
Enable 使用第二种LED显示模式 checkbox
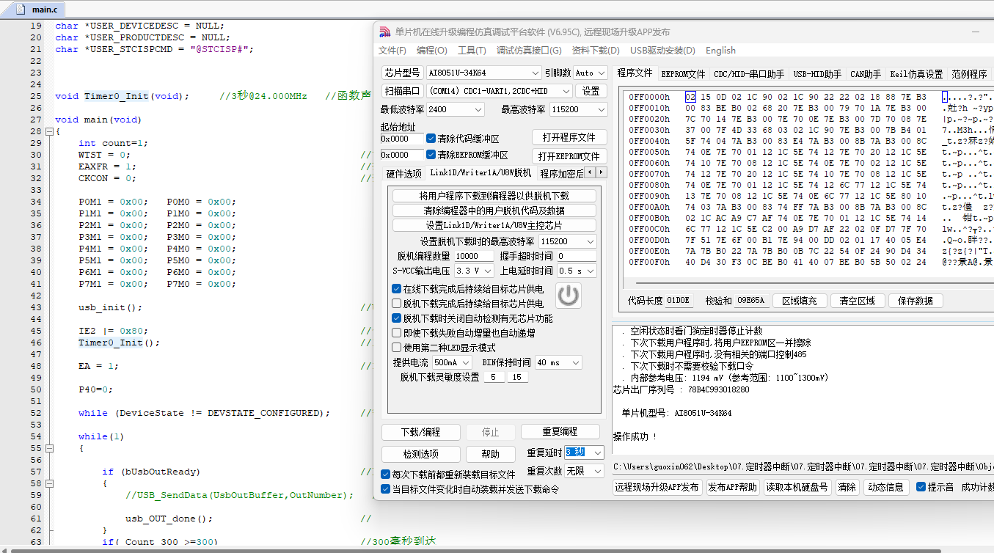coord(397,348)
